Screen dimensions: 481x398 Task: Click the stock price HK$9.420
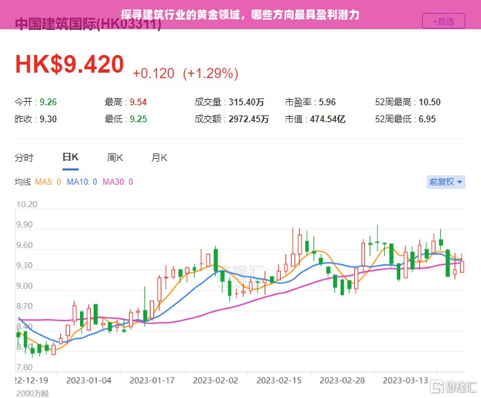point(70,65)
